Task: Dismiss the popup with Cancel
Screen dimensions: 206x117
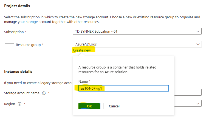Action: pyautogui.click(x=114, y=106)
